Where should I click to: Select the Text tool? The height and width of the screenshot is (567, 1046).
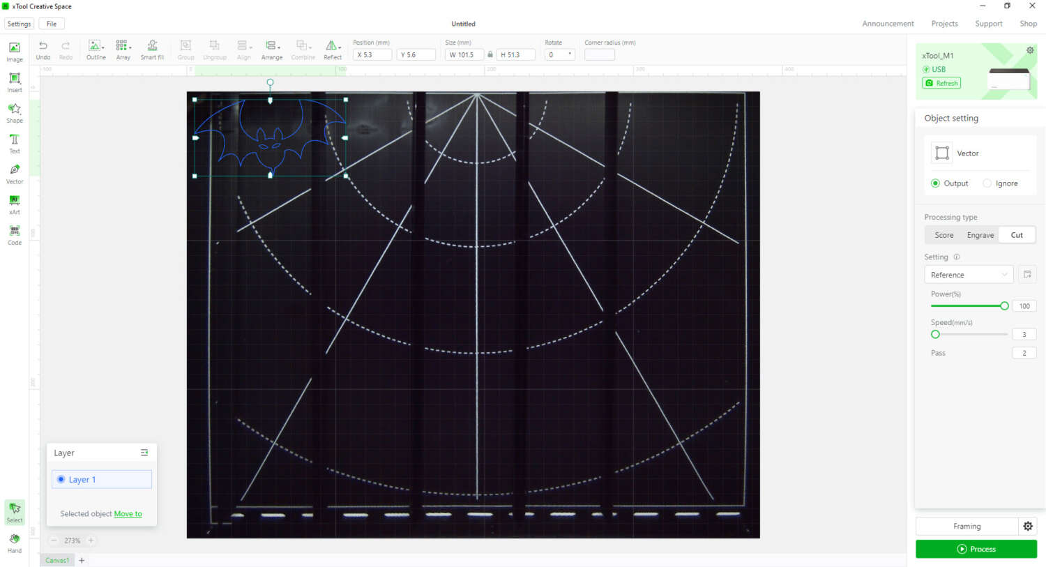coord(14,142)
